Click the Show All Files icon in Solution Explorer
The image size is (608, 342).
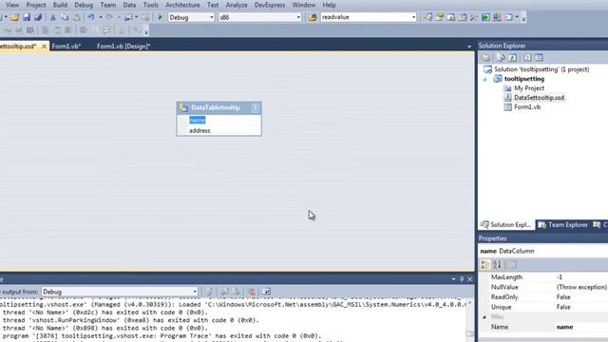(x=501, y=58)
